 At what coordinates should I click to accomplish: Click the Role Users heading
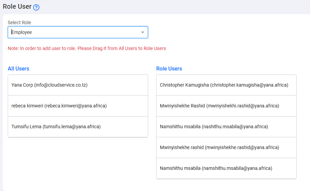(169, 69)
